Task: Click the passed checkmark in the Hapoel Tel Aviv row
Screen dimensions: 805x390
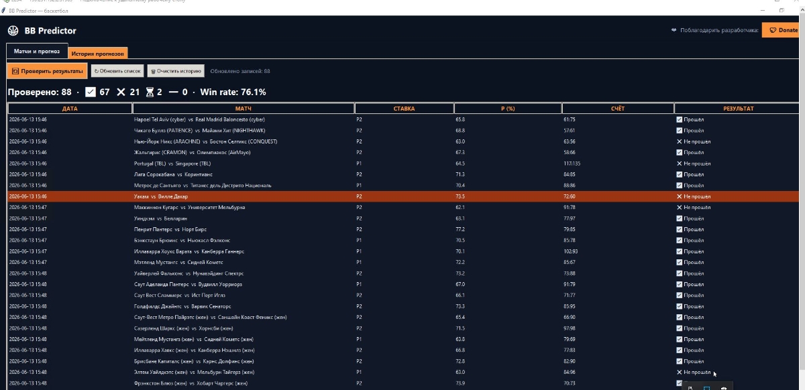Action: [x=680, y=119]
